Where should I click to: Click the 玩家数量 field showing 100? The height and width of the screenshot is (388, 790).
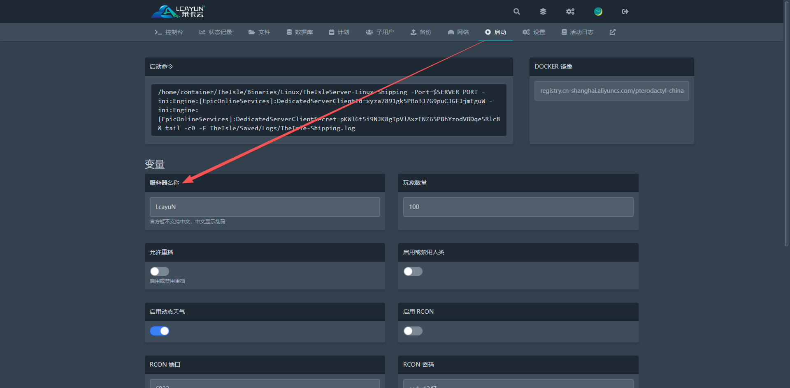pyautogui.click(x=518, y=207)
